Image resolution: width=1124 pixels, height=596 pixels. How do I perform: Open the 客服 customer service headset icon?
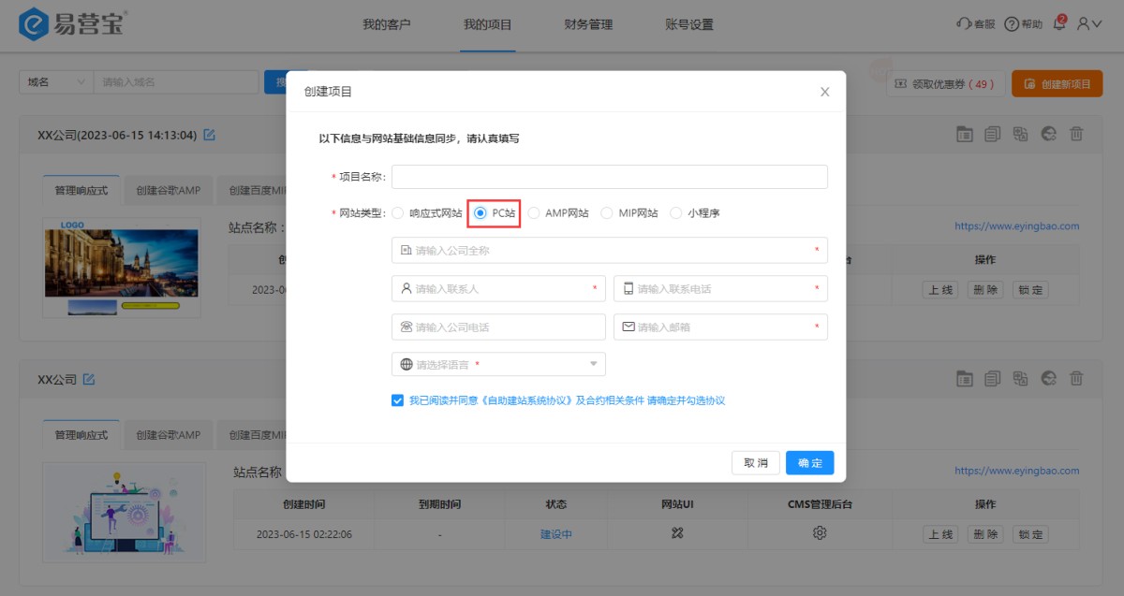point(963,24)
